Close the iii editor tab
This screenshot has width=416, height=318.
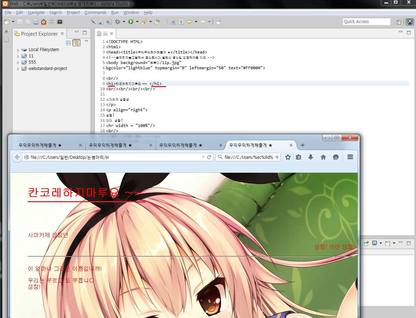pyautogui.click(x=112, y=34)
